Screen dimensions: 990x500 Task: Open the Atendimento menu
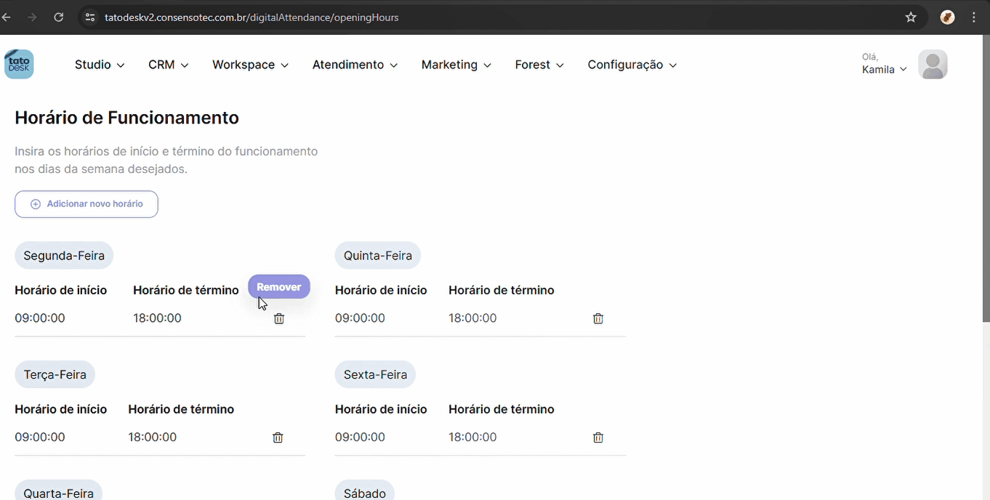(x=355, y=65)
